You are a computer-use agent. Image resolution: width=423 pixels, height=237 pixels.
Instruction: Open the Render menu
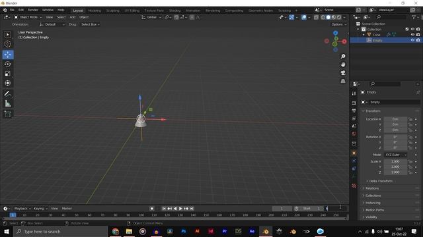pos(33,10)
